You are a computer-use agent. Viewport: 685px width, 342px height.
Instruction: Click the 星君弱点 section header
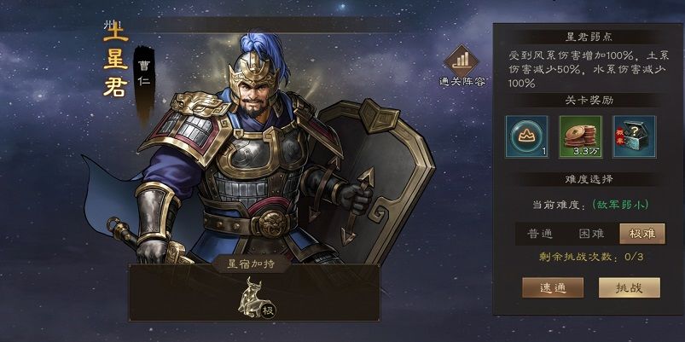589,38
